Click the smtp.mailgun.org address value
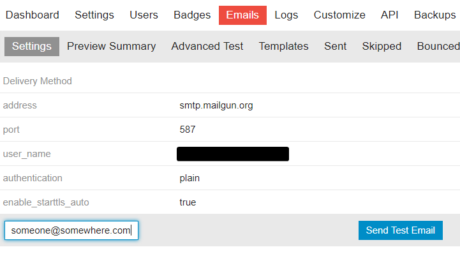Screen dimensions: 460x254 point(216,105)
